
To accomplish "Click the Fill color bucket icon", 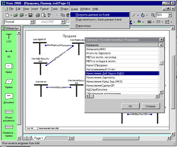I will [139, 22].
